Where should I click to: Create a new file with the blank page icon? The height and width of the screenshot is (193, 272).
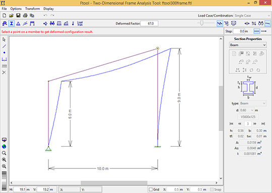(5, 16)
